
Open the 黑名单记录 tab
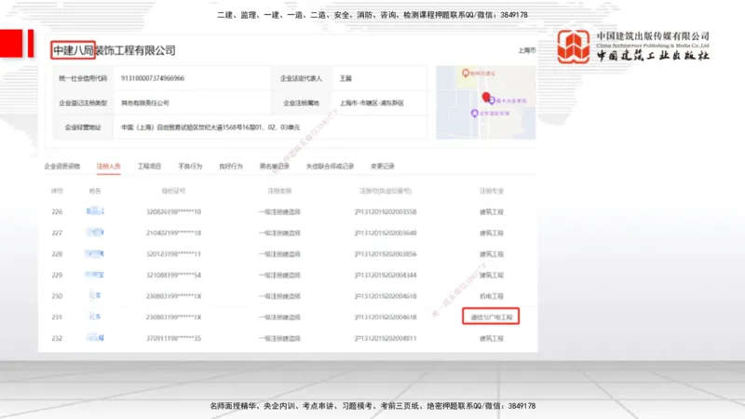click(x=275, y=167)
